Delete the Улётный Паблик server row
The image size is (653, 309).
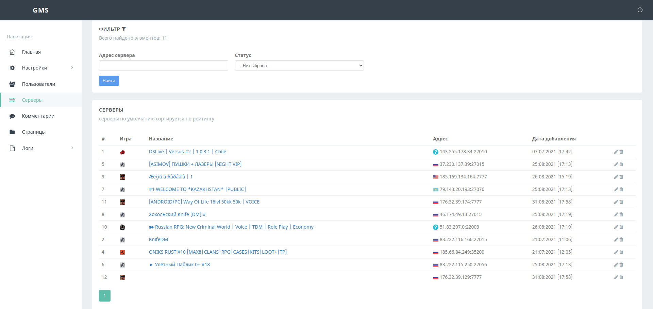pos(621,265)
